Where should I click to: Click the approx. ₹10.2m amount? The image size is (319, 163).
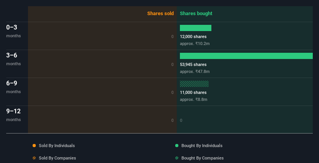pos(195,43)
